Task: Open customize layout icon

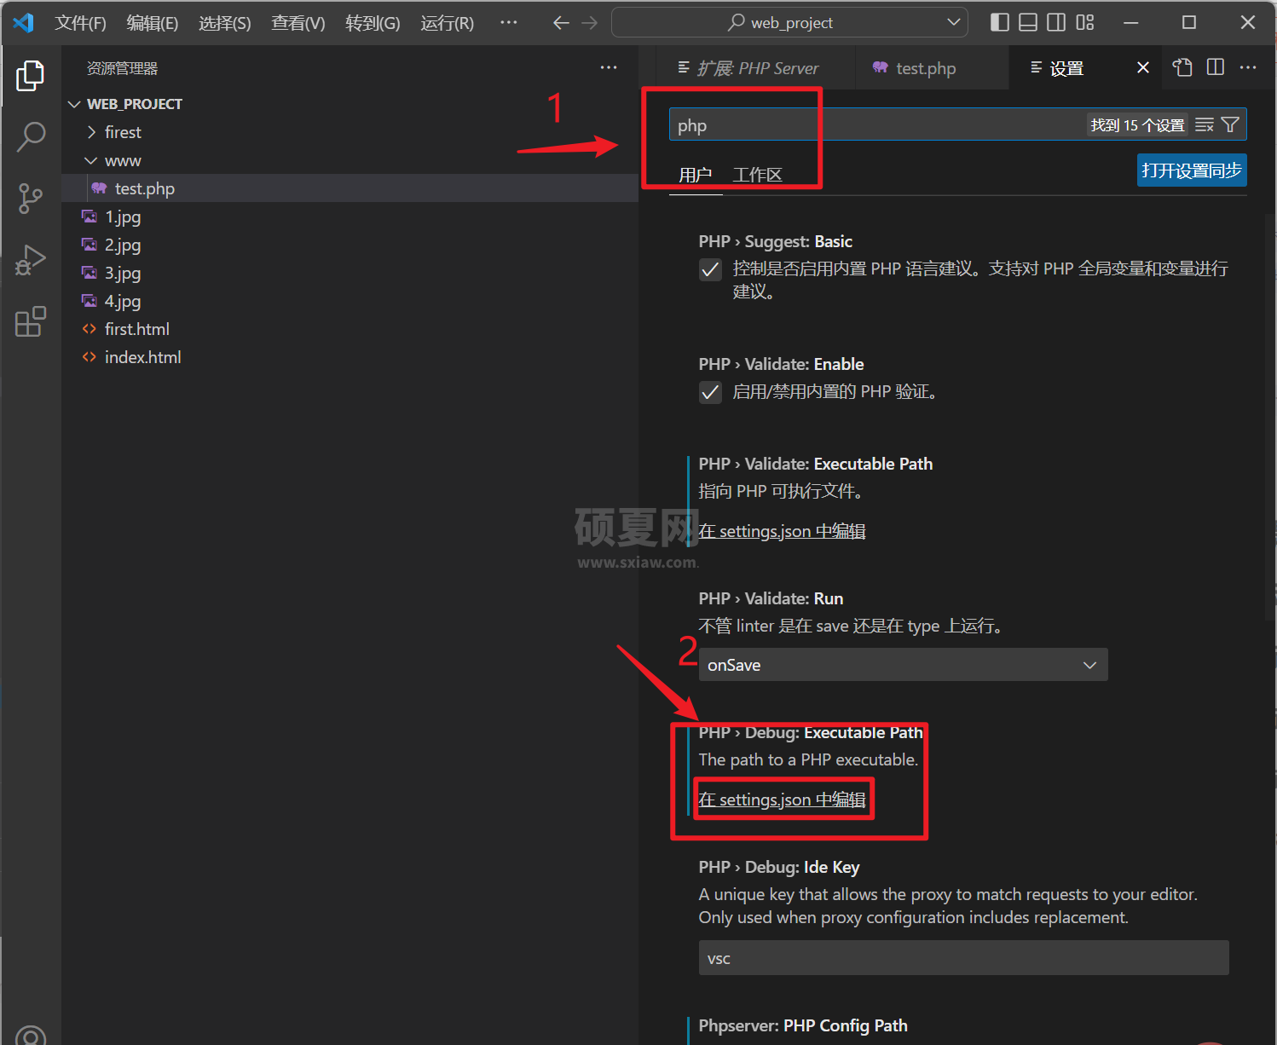Action: (x=1084, y=23)
